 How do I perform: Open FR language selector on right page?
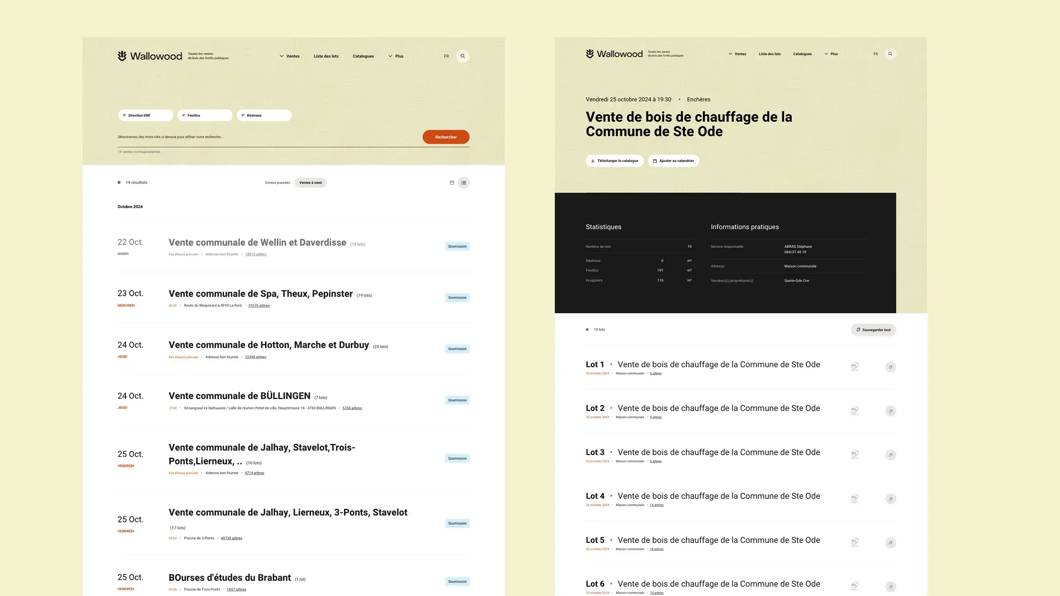click(x=876, y=54)
